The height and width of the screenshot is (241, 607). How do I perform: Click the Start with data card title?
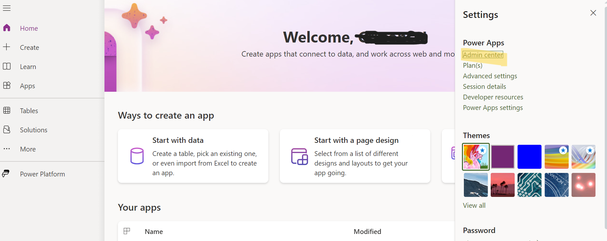[178, 140]
